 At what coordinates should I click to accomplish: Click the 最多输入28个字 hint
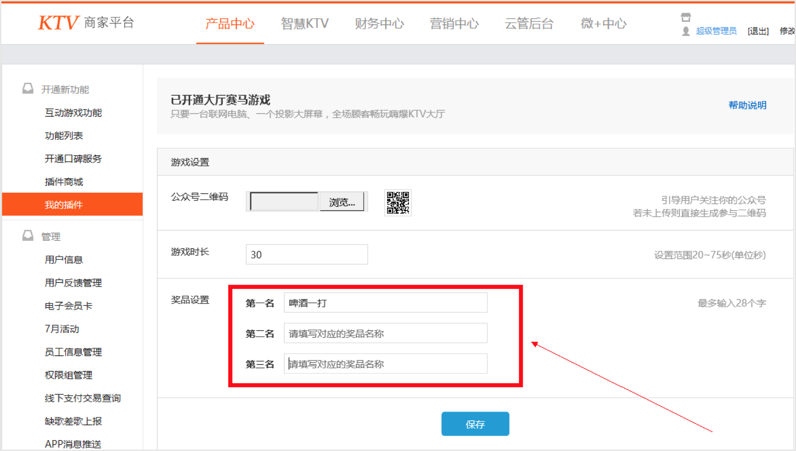pyautogui.click(x=732, y=303)
